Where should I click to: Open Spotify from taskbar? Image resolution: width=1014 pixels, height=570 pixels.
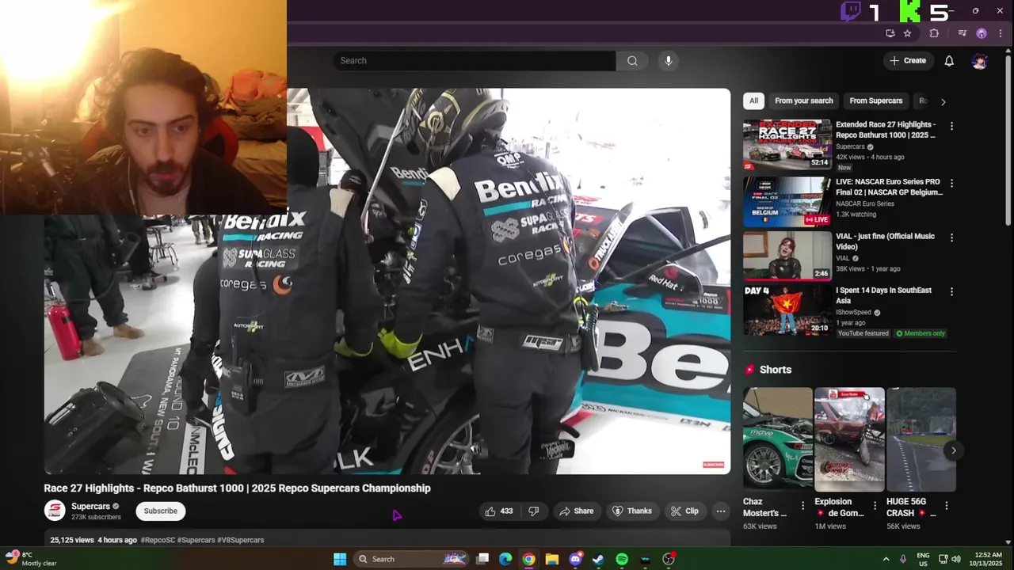click(622, 559)
